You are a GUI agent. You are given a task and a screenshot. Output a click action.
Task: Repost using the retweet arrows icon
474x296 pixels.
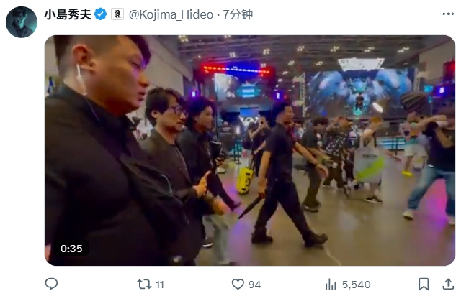[x=144, y=285]
